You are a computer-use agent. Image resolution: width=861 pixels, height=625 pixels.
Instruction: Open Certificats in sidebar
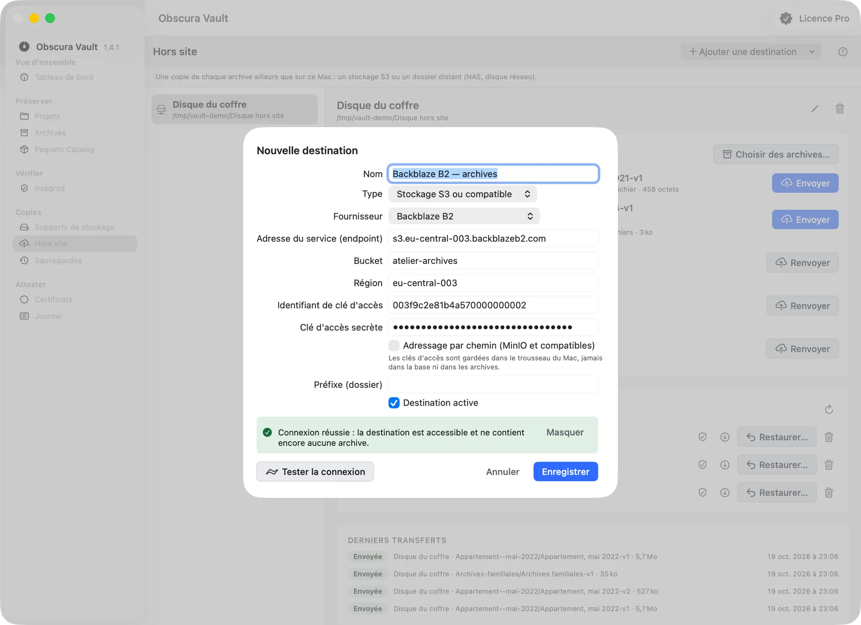coord(53,300)
